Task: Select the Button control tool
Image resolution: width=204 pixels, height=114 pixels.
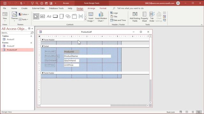Action: pyautogui.click(x=55, y=16)
